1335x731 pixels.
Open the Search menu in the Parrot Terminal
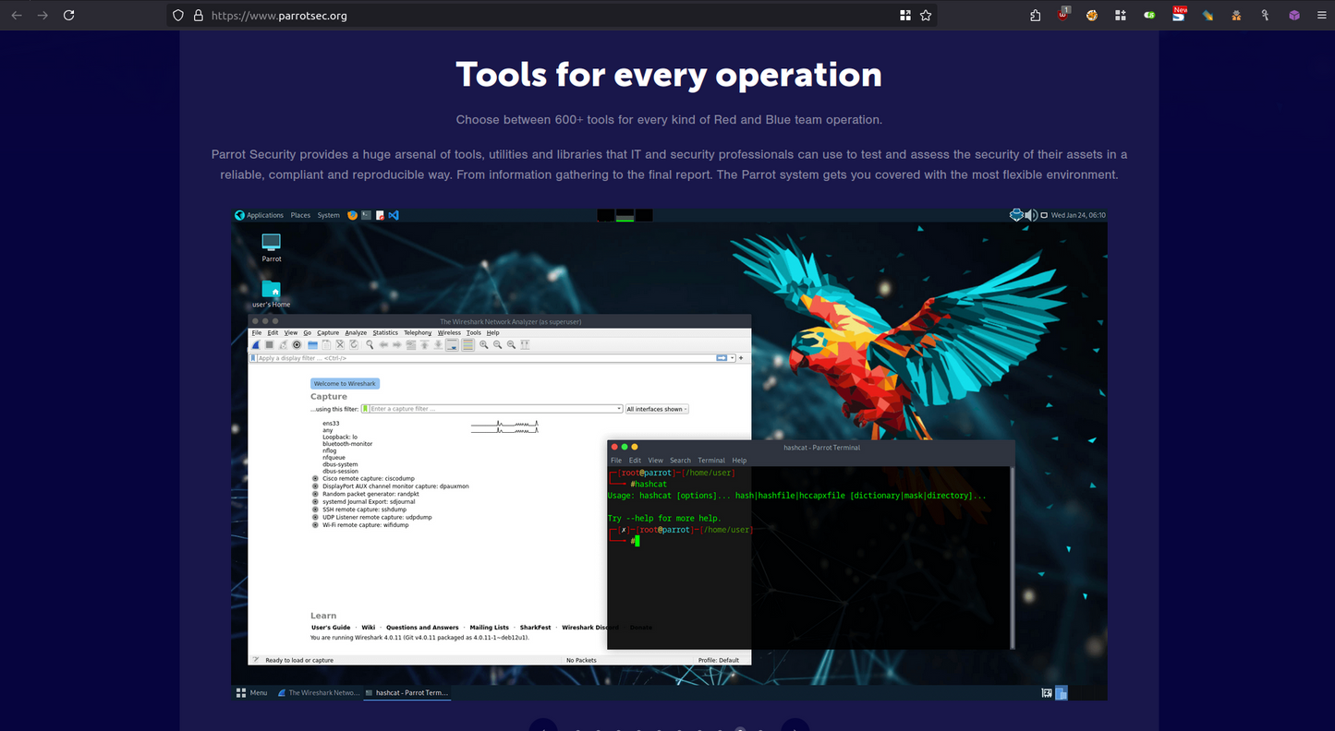coord(680,460)
